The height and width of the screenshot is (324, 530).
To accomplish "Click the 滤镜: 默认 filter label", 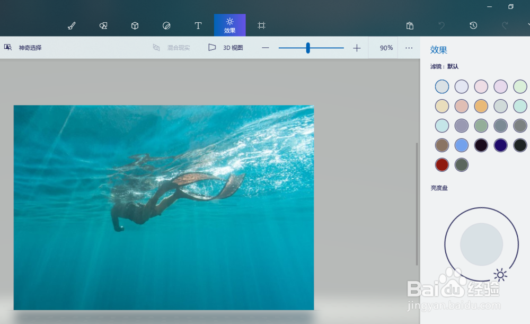I will coord(444,66).
